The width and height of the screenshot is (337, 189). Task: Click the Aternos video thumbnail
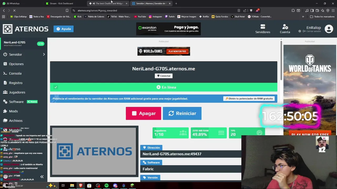94,151
